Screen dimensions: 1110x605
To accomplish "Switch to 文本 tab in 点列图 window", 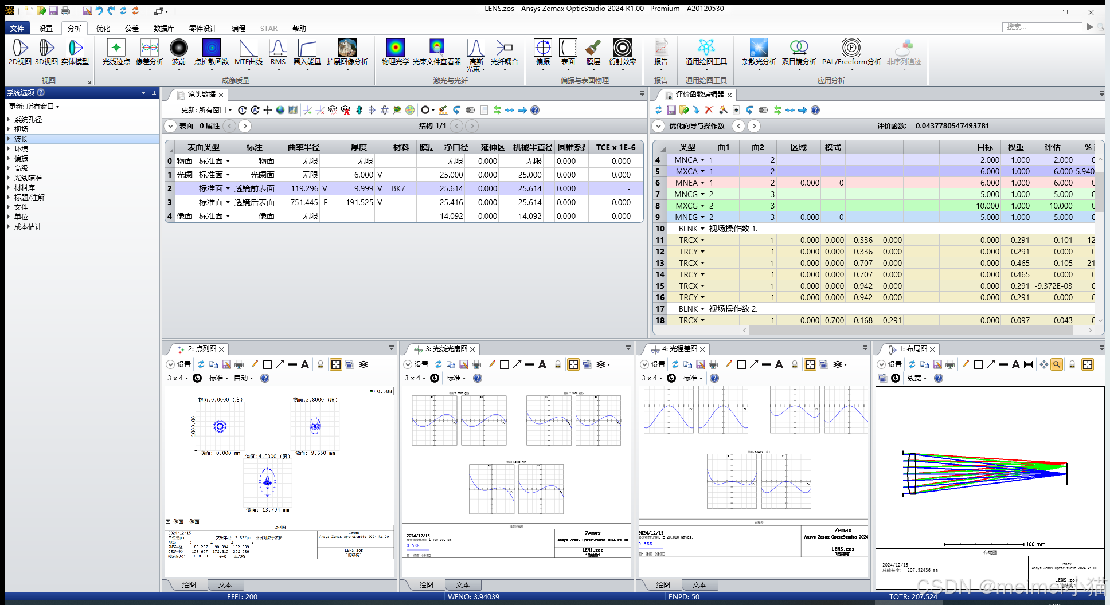I will tap(225, 585).
